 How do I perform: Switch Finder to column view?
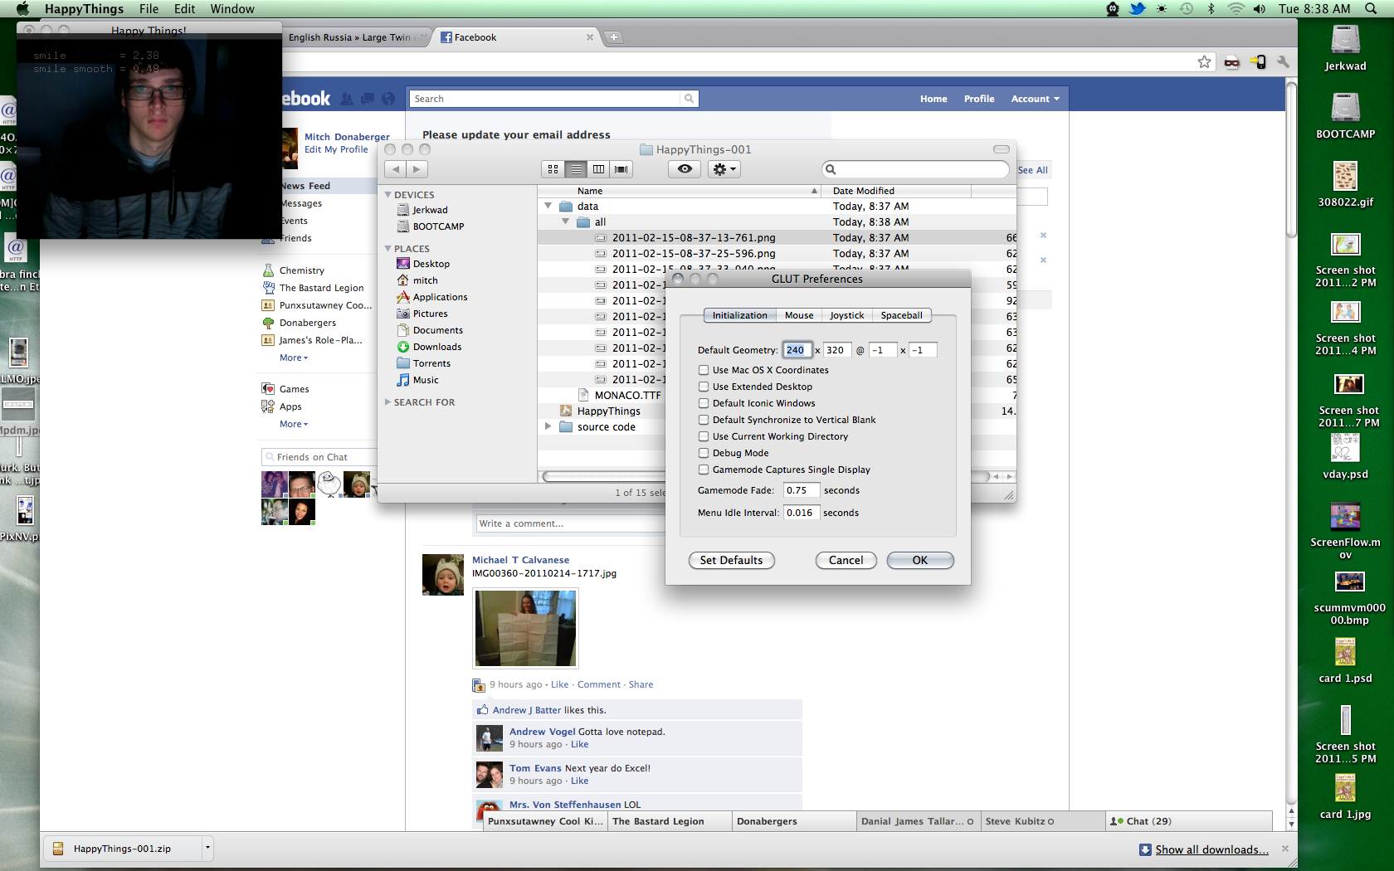pyautogui.click(x=598, y=169)
